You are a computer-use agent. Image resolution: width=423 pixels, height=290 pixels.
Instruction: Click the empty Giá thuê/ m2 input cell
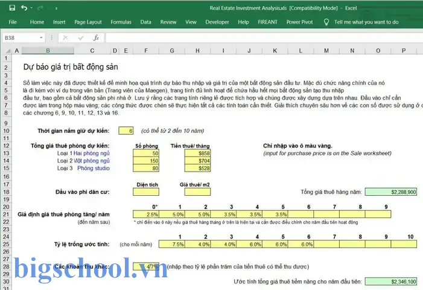tap(197, 192)
